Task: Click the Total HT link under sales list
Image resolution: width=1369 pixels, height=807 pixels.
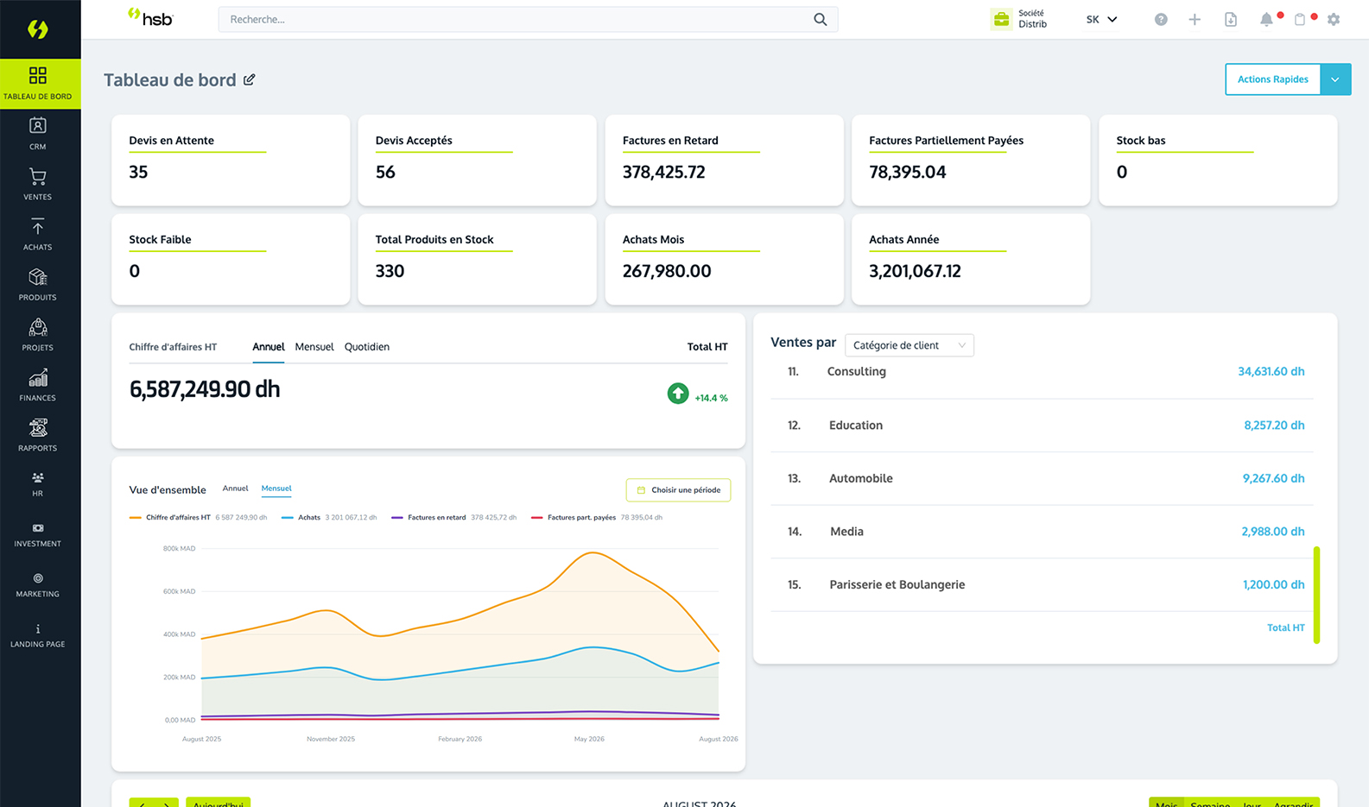Action: 1285,627
